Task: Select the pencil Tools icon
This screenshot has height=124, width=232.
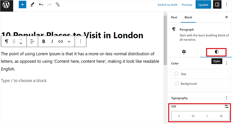Action: (32, 4)
